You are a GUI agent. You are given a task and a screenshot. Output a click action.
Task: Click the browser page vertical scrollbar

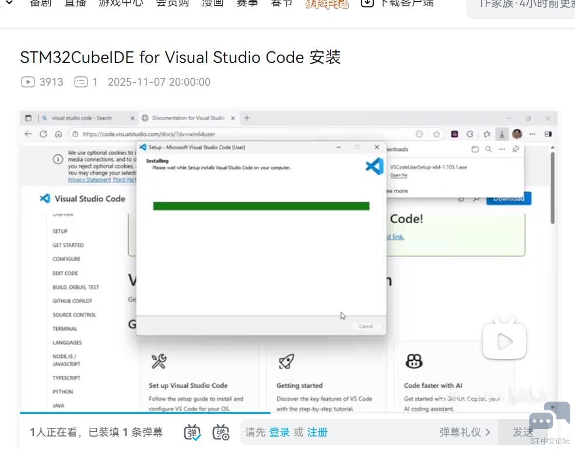[x=553, y=188]
